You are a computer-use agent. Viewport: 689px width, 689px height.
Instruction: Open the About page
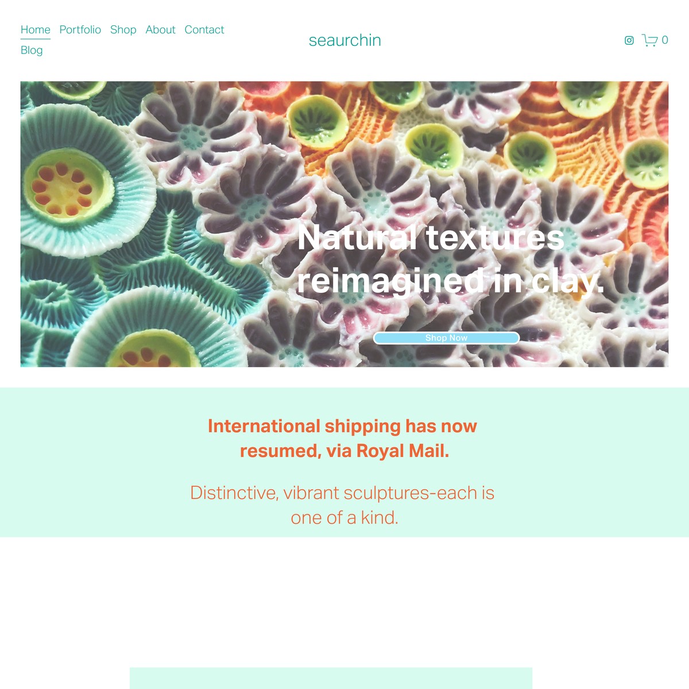(x=160, y=30)
